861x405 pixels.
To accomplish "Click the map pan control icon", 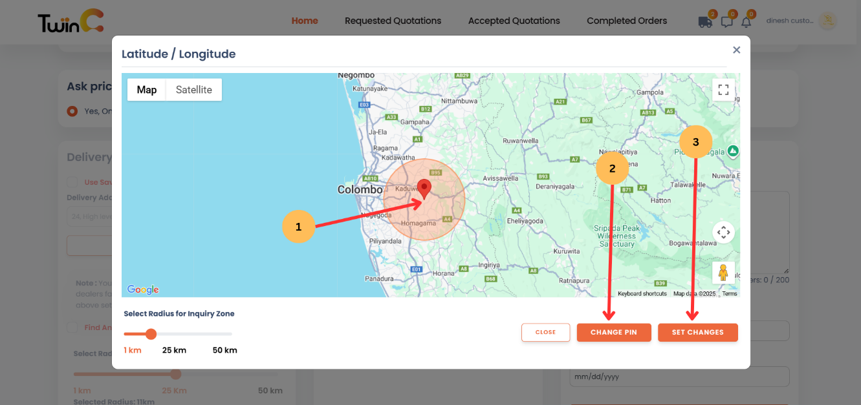I will (723, 232).
